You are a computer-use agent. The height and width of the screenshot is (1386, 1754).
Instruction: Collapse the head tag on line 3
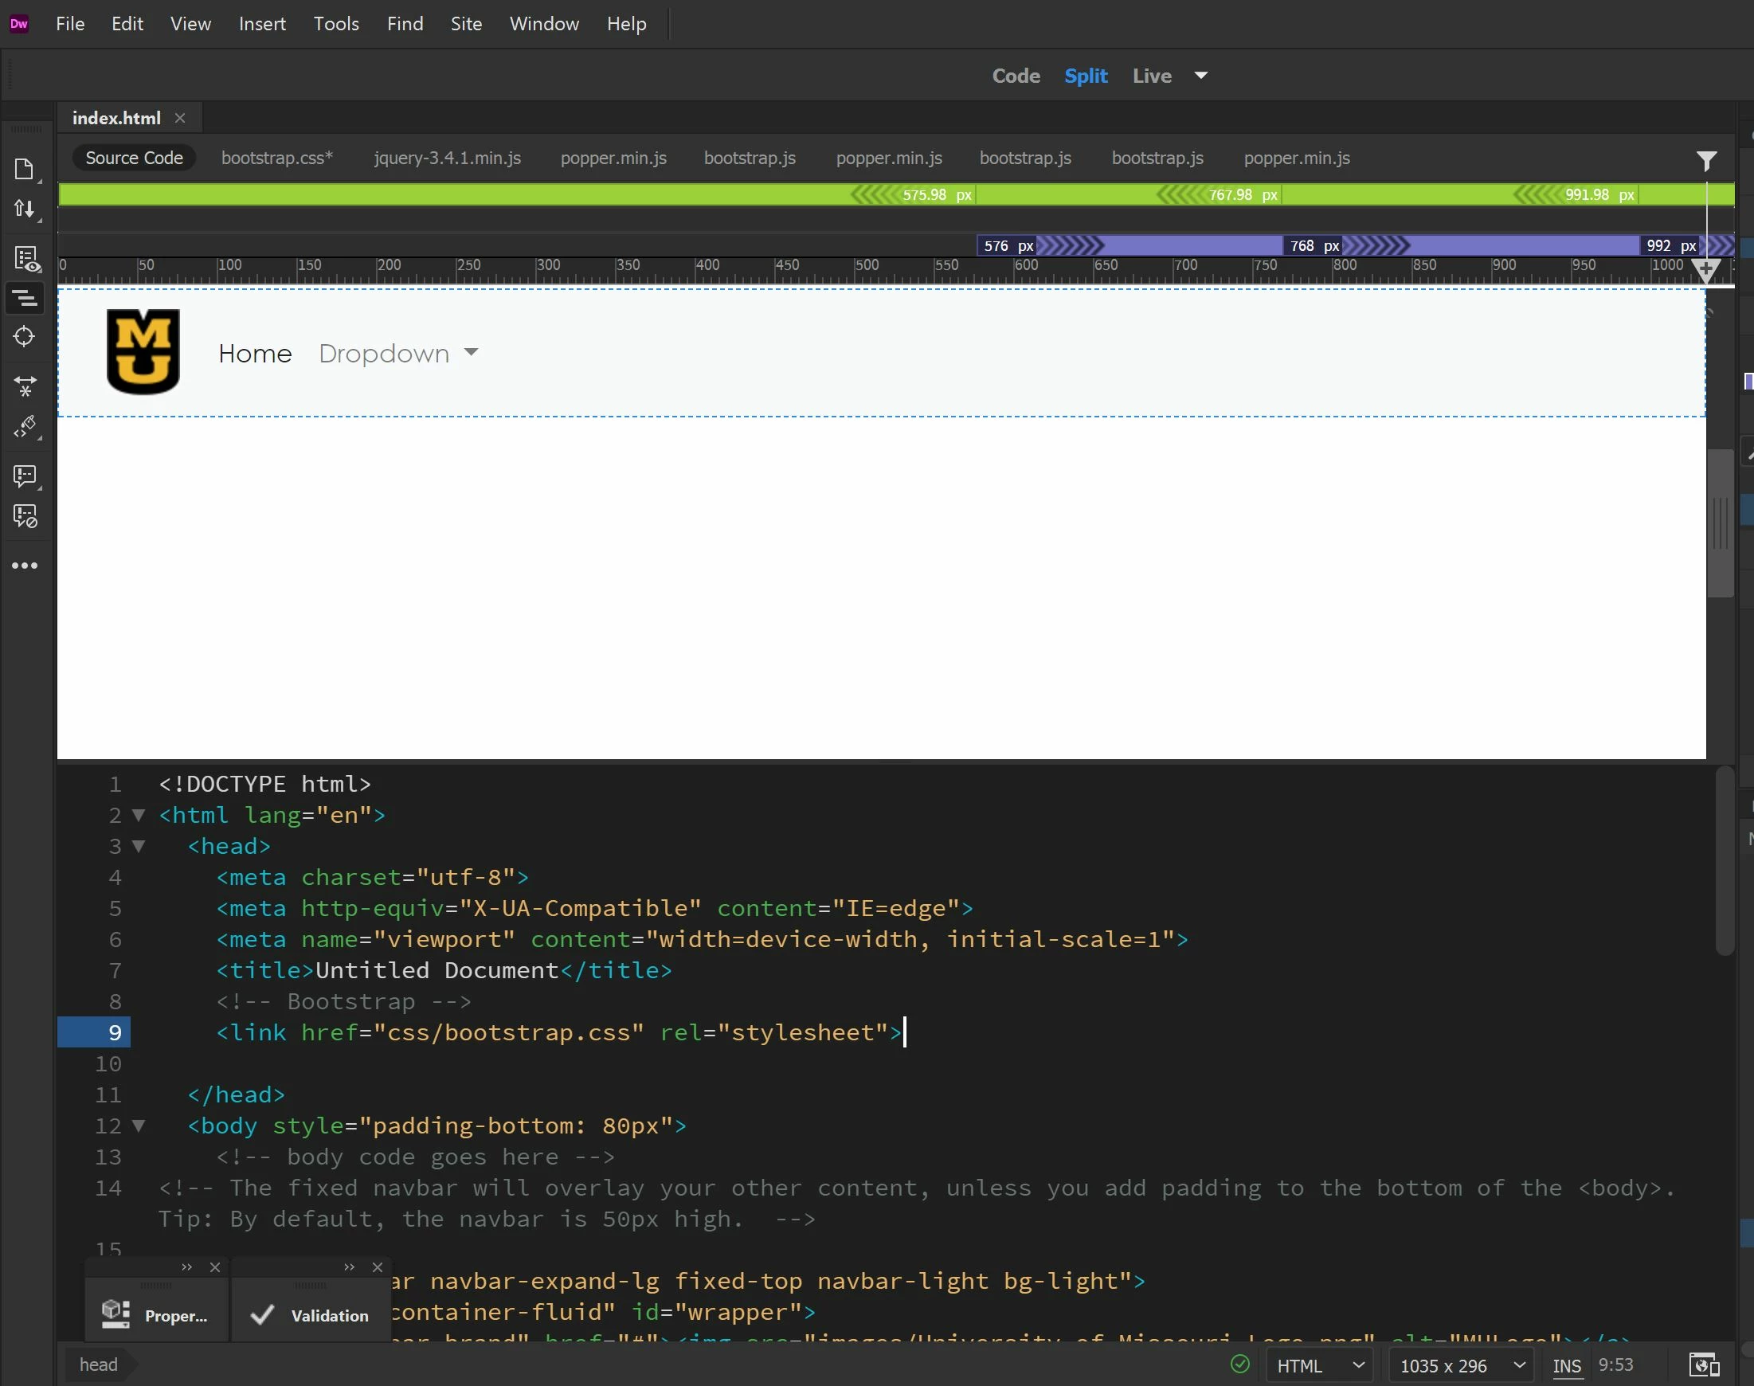[x=139, y=847]
